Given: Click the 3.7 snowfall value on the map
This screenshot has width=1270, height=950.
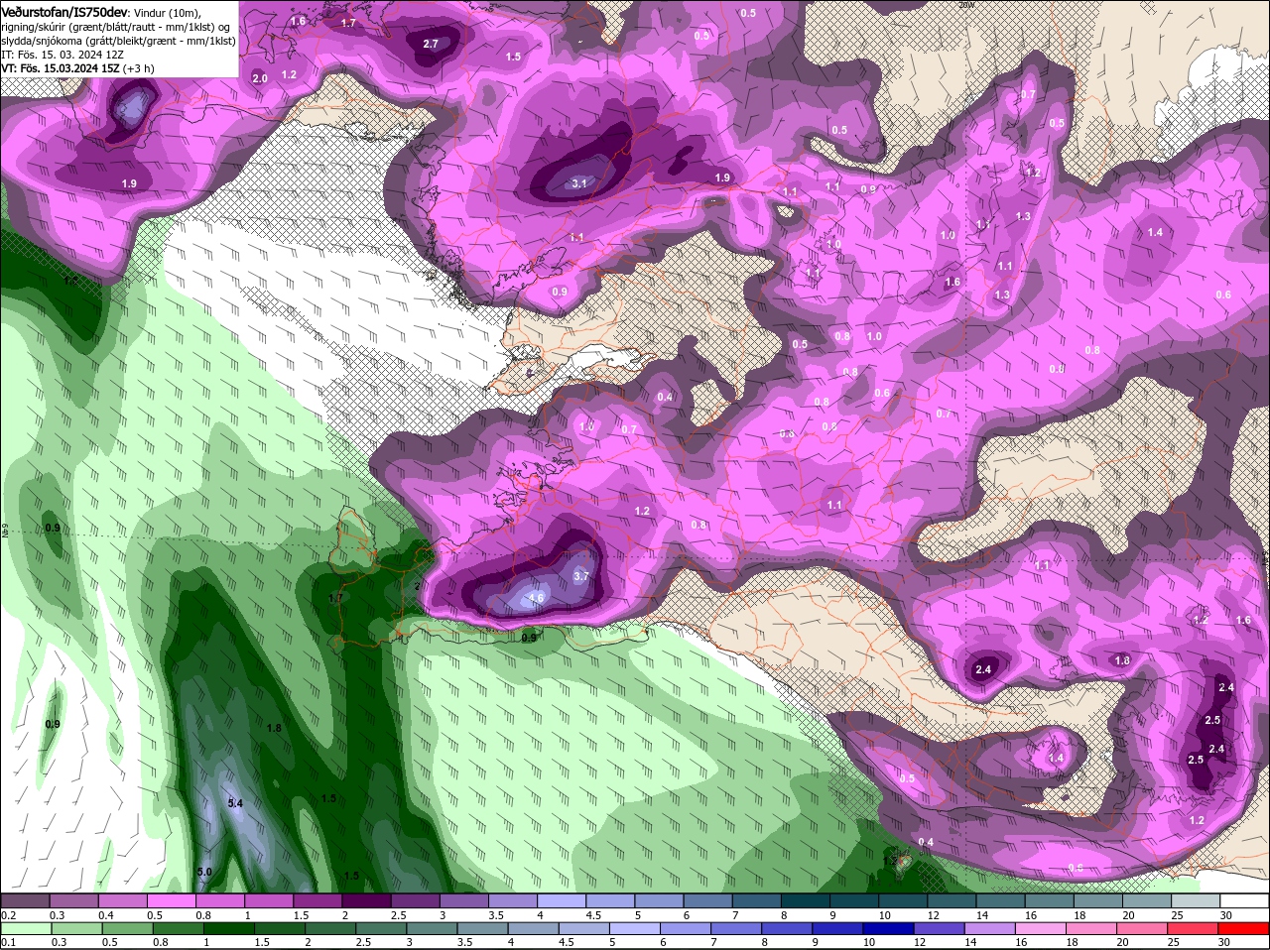Looking at the screenshot, I should coord(581,576).
